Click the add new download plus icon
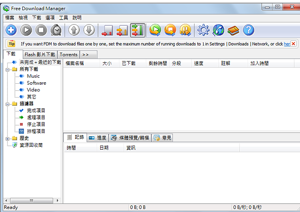This screenshot has width=300, height=212. click(x=11, y=30)
